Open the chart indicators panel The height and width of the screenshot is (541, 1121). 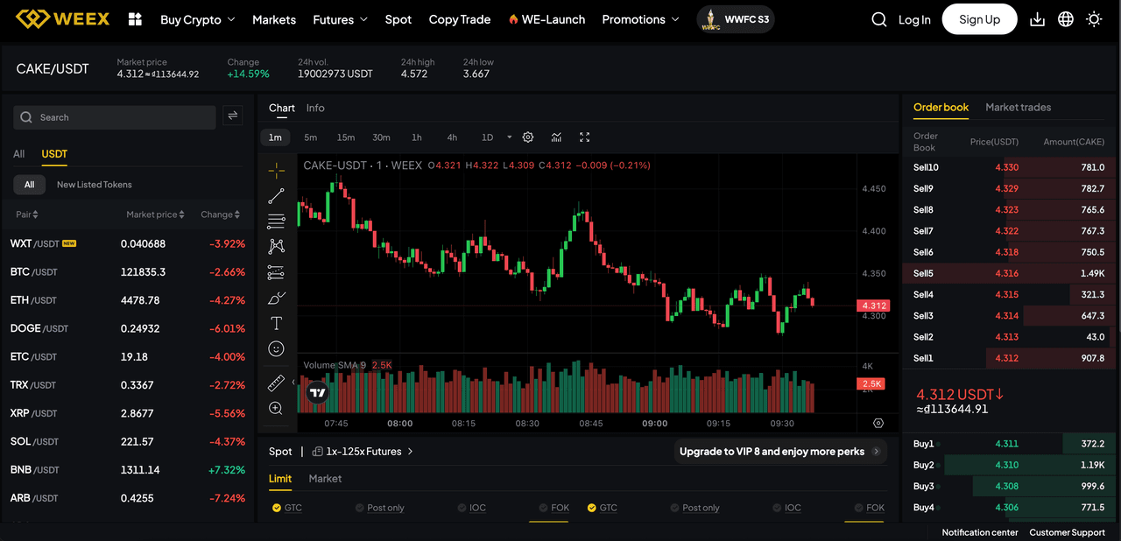[555, 137]
